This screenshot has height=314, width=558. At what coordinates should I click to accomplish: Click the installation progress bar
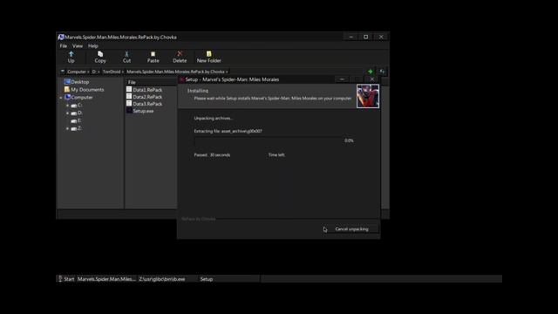[x=269, y=141]
